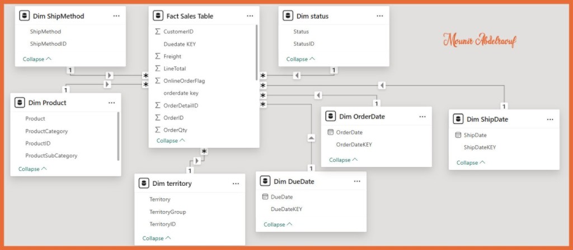Select the TerritoryGroup field
This screenshot has width=573, height=250.
click(167, 212)
